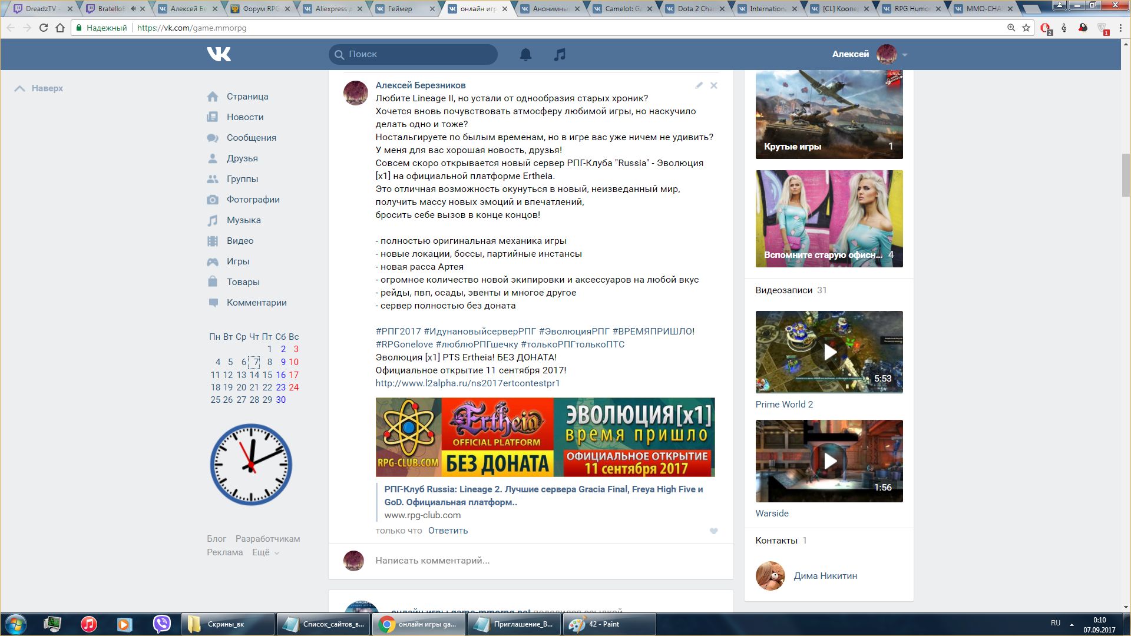Click the Реклама footer link
The width and height of the screenshot is (1131, 636).
pos(224,552)
